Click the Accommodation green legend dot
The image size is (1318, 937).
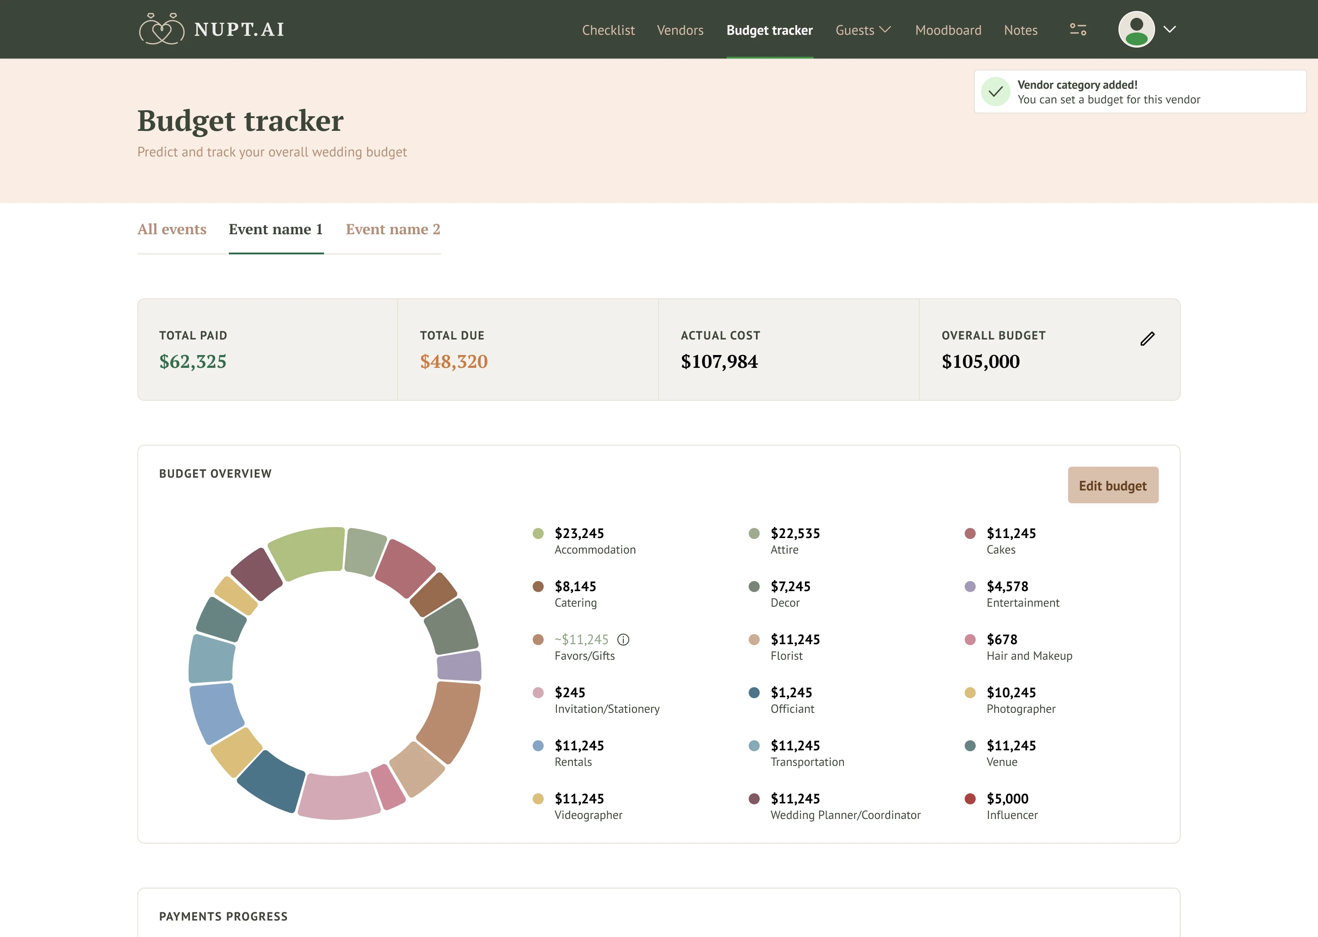[538, 533]
